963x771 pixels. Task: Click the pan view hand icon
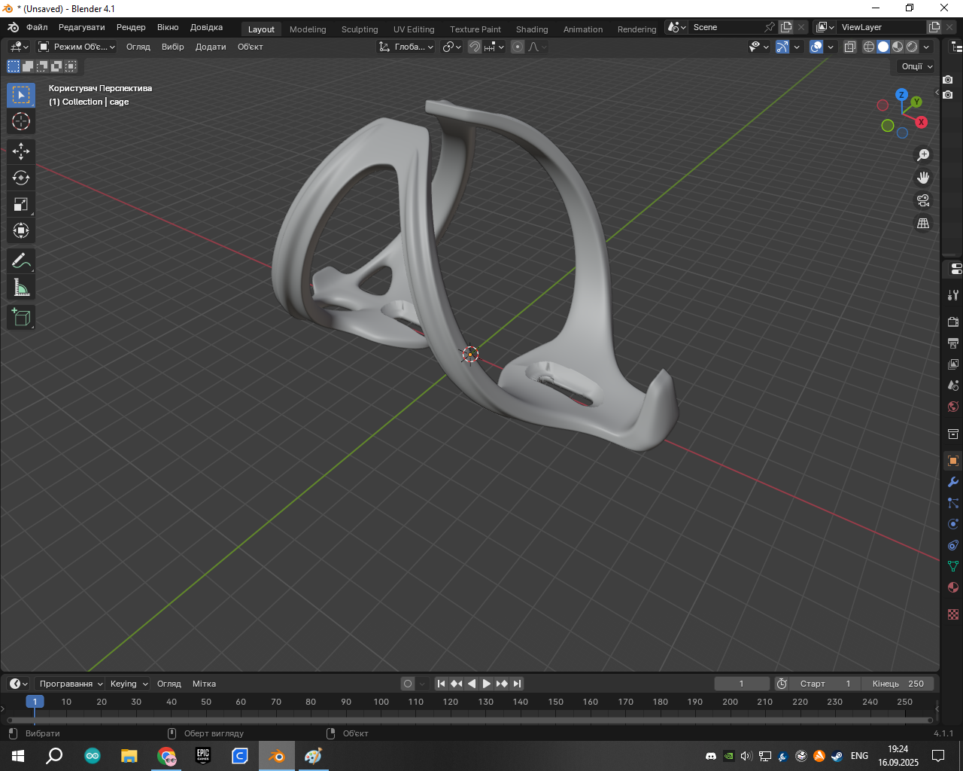click(x=923, y=178)
